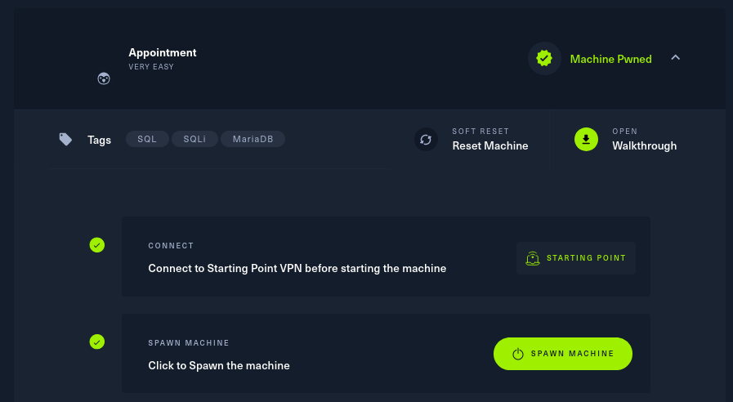Viewport: 733px width, 402px height.
Task: Toggle the Connect step checkmark
Action: [97, 245]
